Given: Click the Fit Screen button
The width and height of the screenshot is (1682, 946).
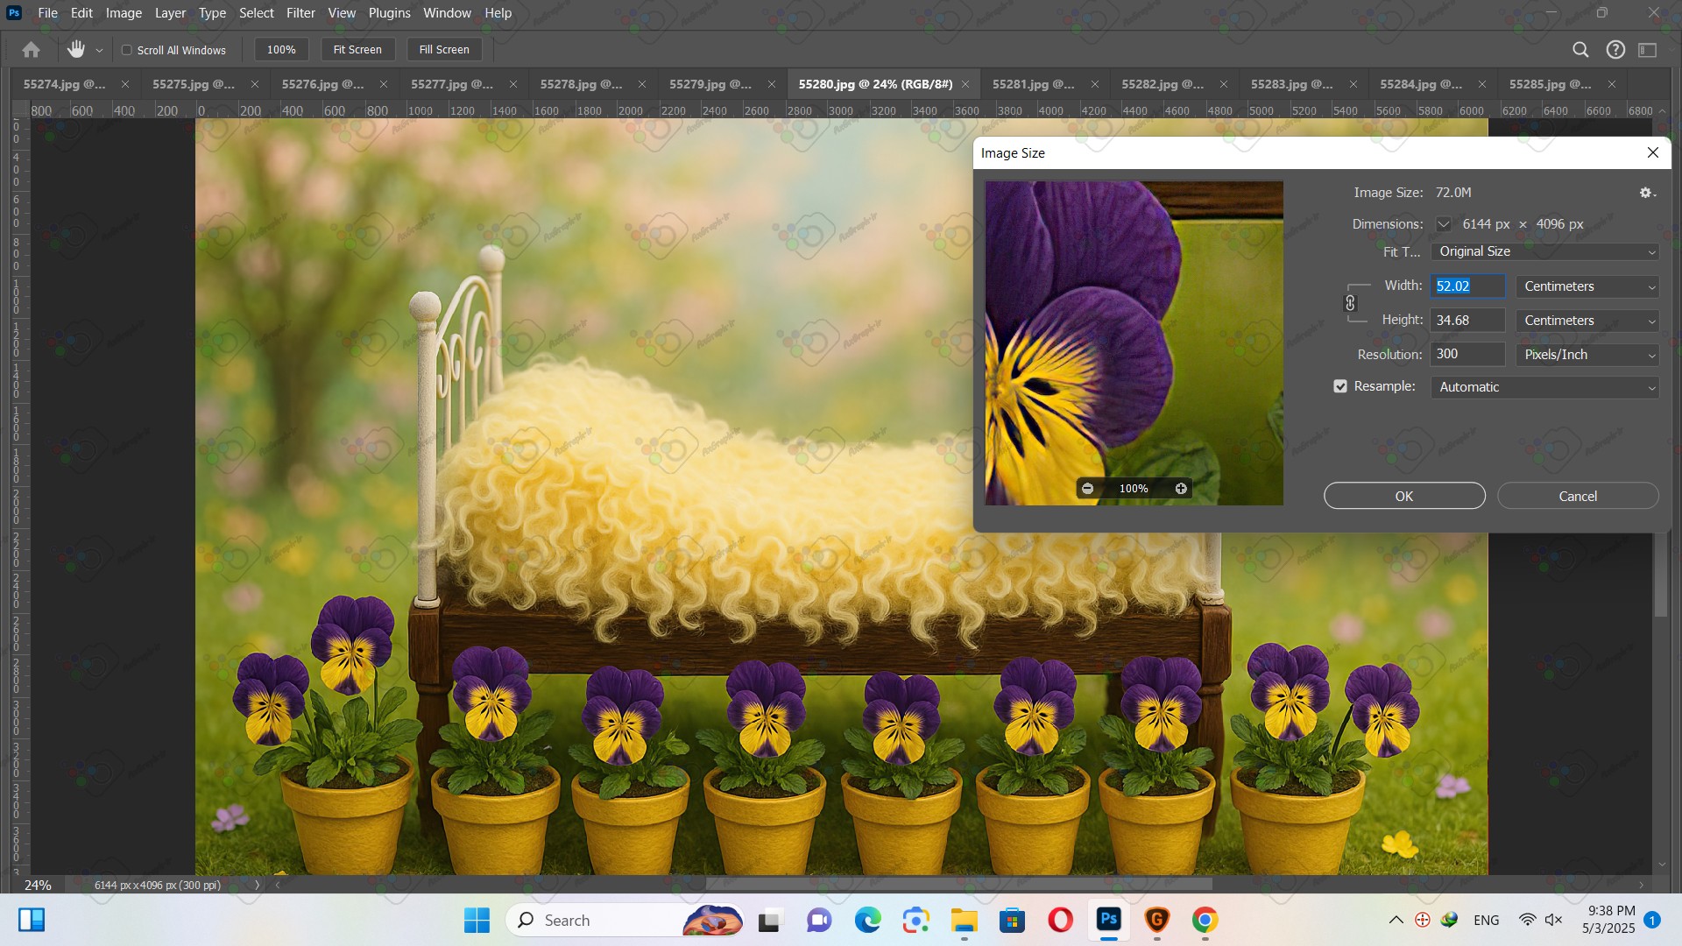Looking at the screenshot, I should pyautogui.click(x=357, y=50).
